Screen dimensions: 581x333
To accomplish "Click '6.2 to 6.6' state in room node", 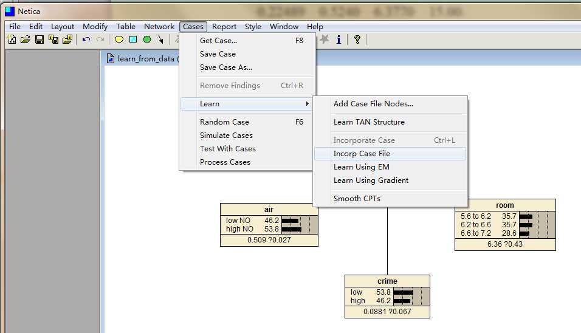I will (476, 224).
